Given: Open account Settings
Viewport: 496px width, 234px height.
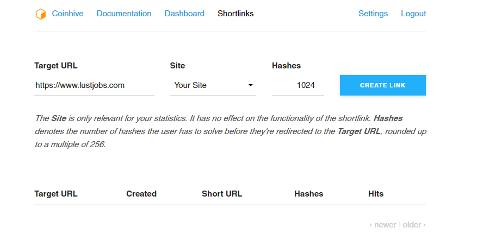Looking at the screenshot, I should point(373,14).
